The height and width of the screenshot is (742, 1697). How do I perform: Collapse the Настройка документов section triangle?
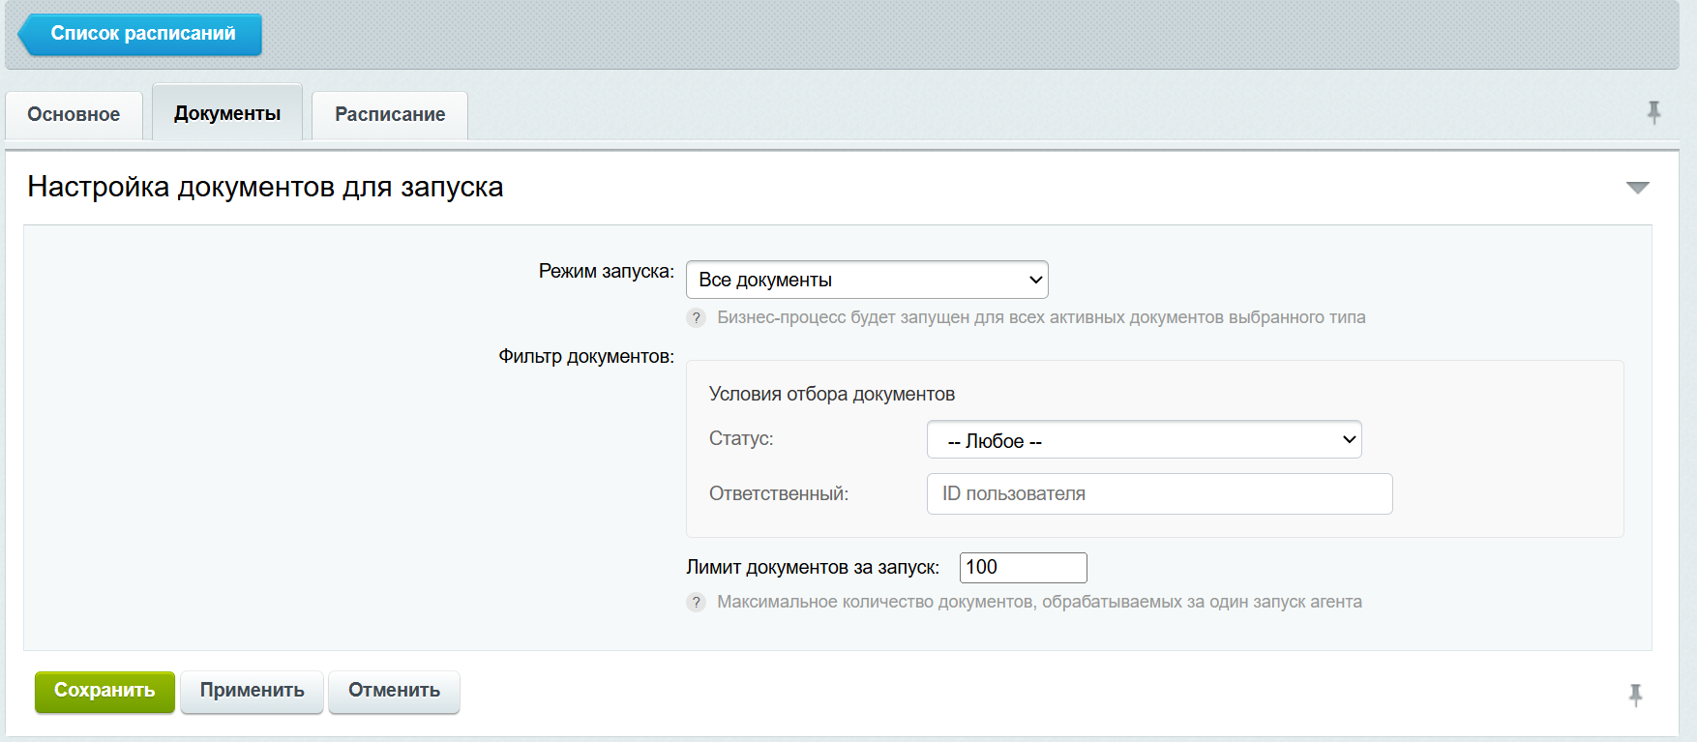[1637, 188]
